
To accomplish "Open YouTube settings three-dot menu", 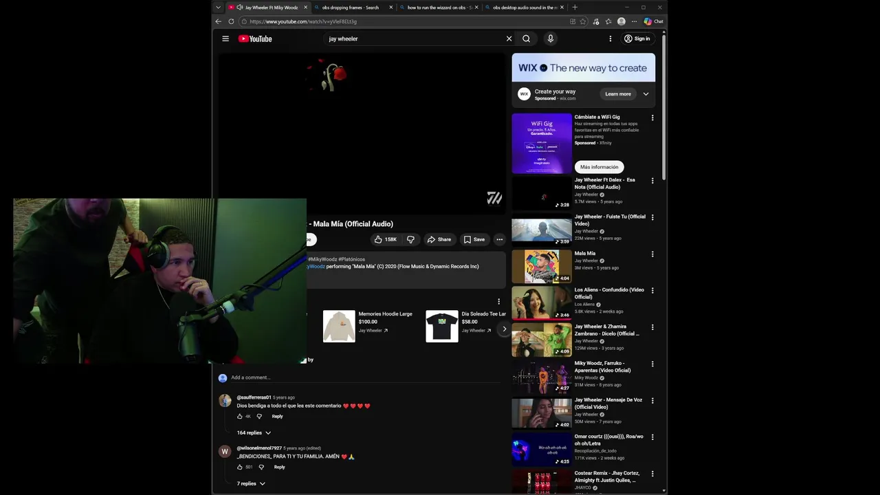I will coord(610,38).
